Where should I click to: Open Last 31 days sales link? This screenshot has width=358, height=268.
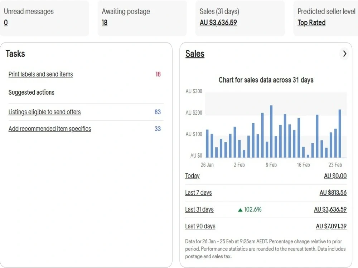pos(199,209)
